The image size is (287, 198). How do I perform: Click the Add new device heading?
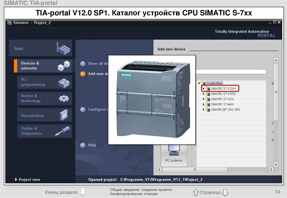click(171, 49)
